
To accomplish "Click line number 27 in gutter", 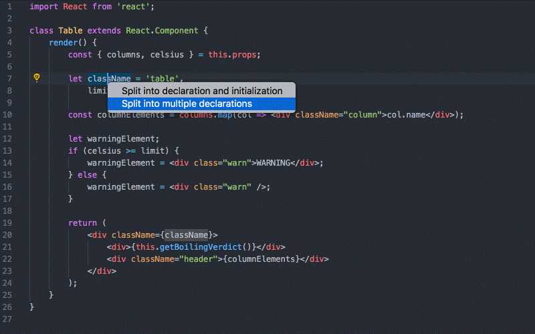I will 7,319.
